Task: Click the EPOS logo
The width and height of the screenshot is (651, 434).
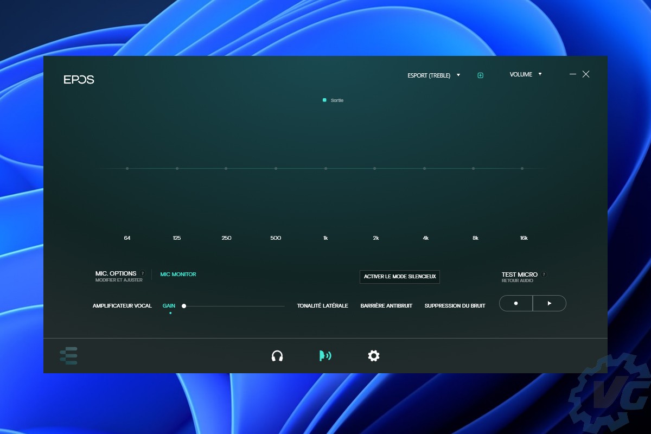Action: click(x=79, y=79)
